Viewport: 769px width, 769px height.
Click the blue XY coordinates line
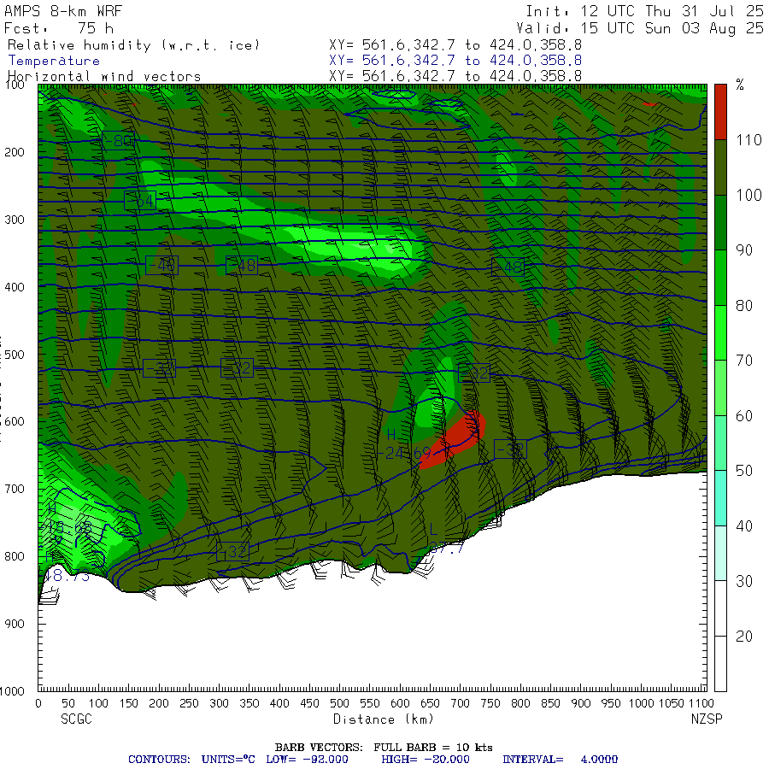pyautogui.click(x=455, y=61)
